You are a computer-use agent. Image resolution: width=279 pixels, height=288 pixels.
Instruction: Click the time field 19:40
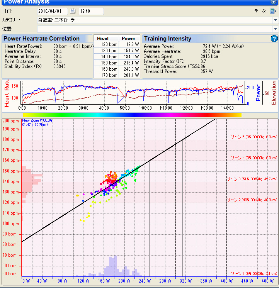click(91, 11)
